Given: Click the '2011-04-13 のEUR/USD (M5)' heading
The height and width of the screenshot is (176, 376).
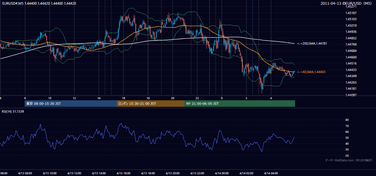Looking at the screenshot, I should (347, 4).
